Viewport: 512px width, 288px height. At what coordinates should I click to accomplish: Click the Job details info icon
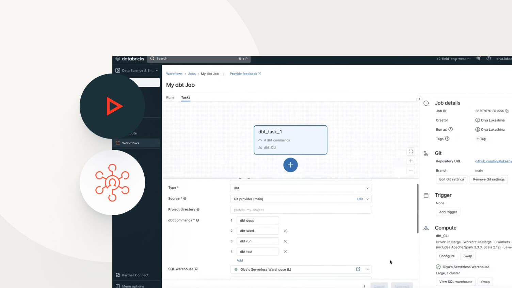pyautogui.click(x=426, y=103)
